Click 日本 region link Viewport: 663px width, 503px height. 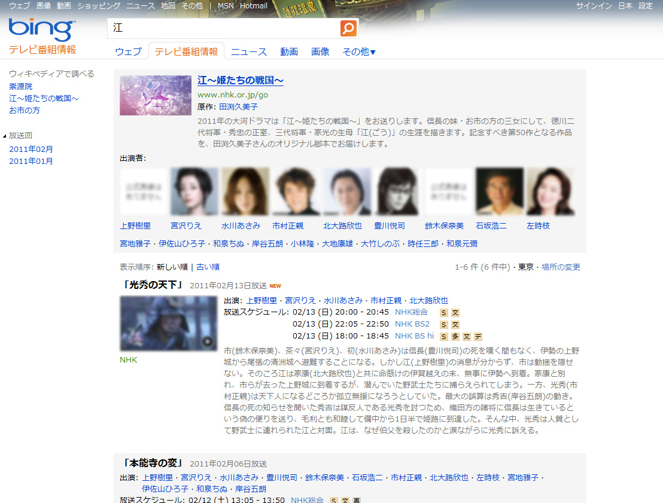point(625,6)
